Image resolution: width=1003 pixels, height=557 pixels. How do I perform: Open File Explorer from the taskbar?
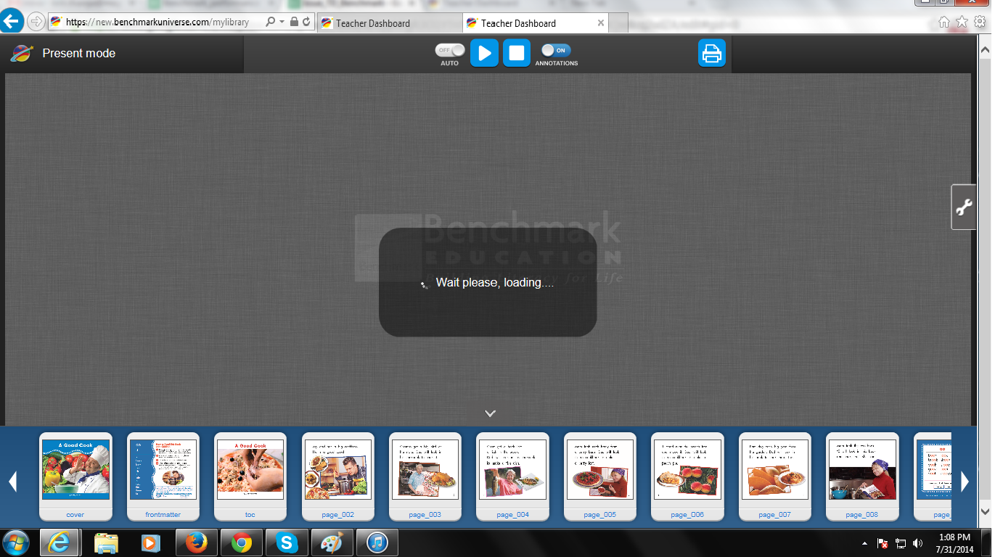pos(106,542)
